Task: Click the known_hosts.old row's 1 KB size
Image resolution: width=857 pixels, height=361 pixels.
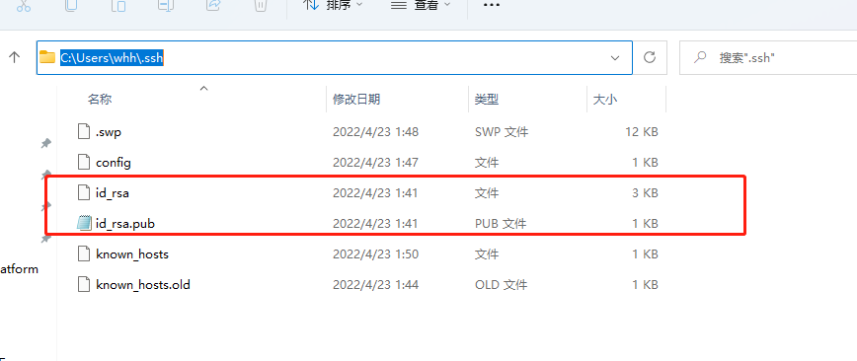Action: (646, 285)
